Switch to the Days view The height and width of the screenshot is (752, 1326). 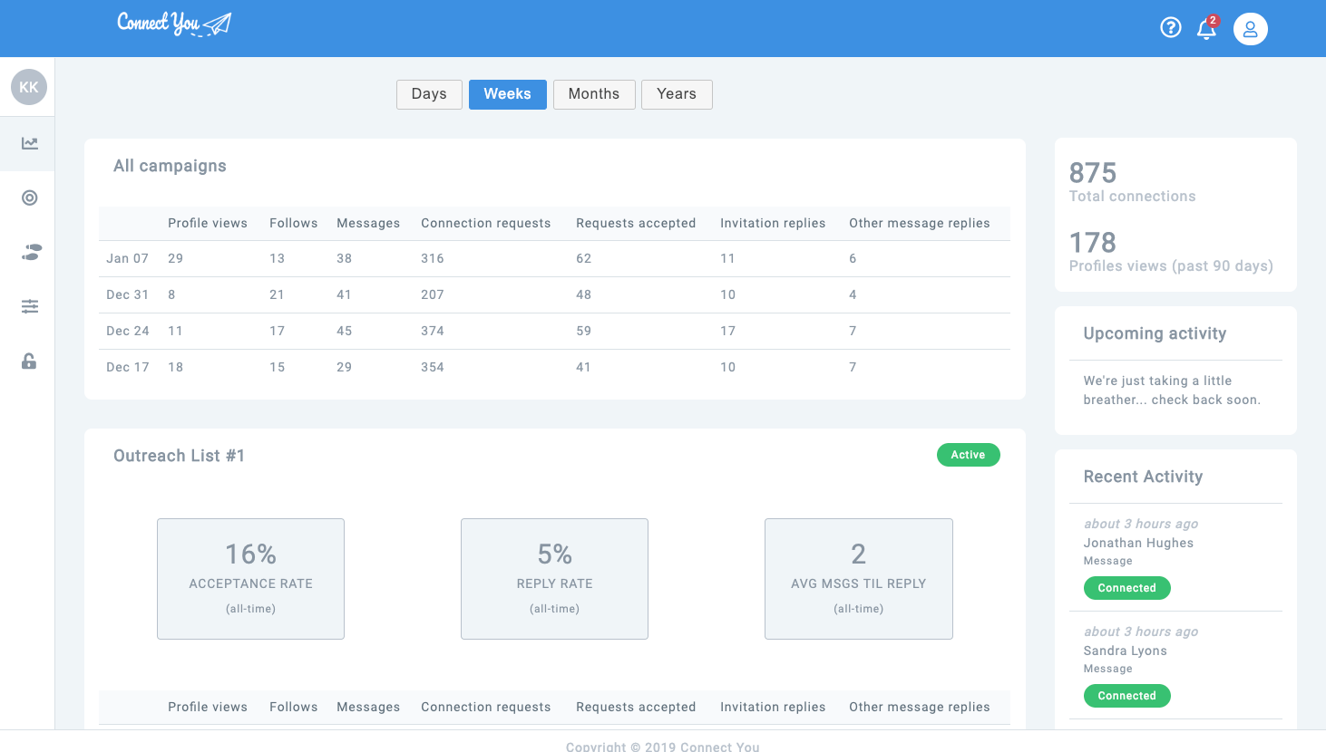point(429,94)
